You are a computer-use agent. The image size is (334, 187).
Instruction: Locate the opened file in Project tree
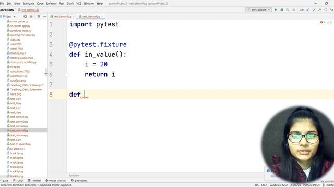pyautogui.click(x=25, y=16)
